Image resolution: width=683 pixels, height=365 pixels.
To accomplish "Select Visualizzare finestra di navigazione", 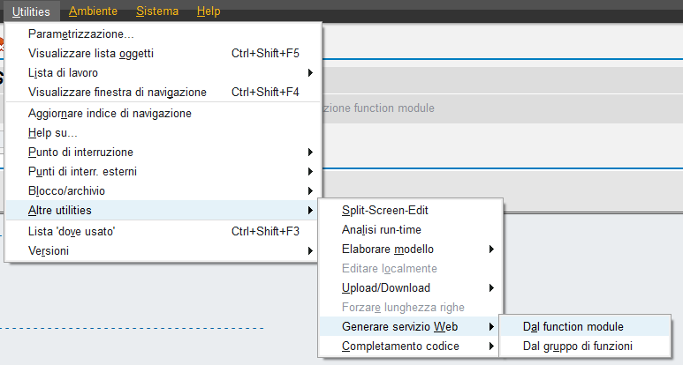I will [163, 92].
